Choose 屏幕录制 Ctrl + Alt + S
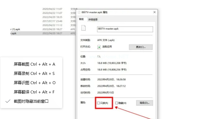This screenshot has width=221, height=119. 34,74
